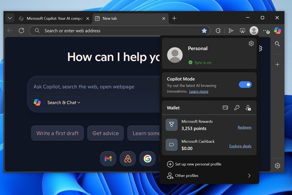
Task: Open the Gmail shortcut icon
Action: 108,158
